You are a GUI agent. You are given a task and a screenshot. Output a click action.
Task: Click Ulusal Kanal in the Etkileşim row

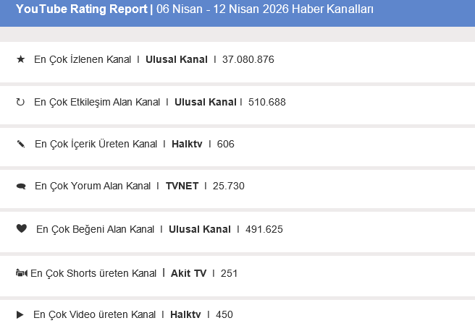click(206, 102)
